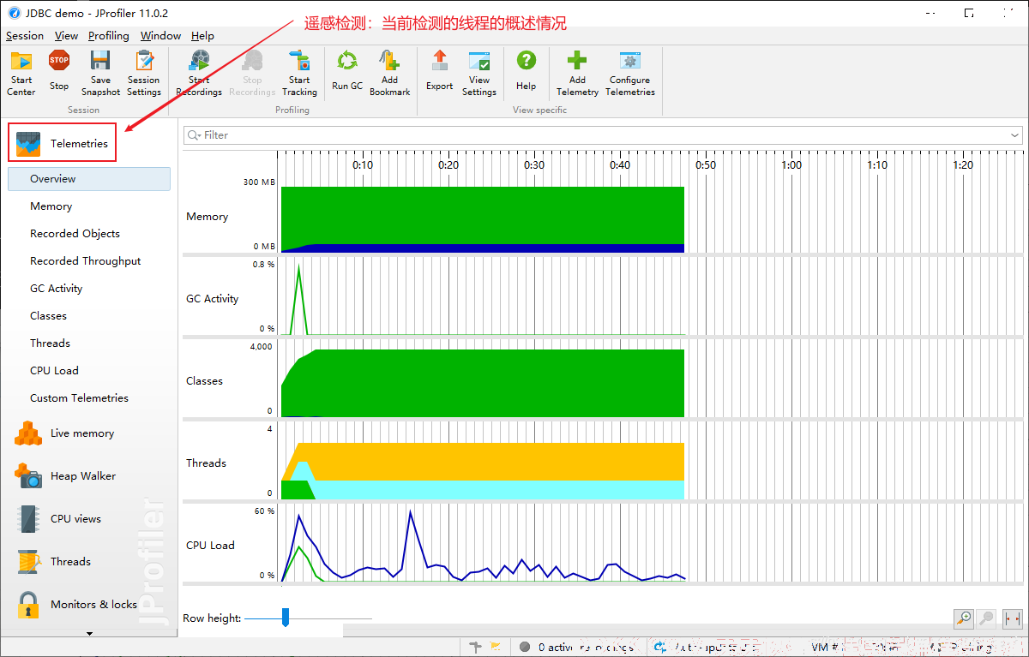Select Threads under Telemetries
This screenshot has height=657, width=1029.
pos(51,343)
